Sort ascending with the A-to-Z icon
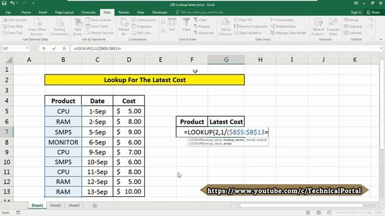Screen dimensions: 385x216 [x=163, y=22]
